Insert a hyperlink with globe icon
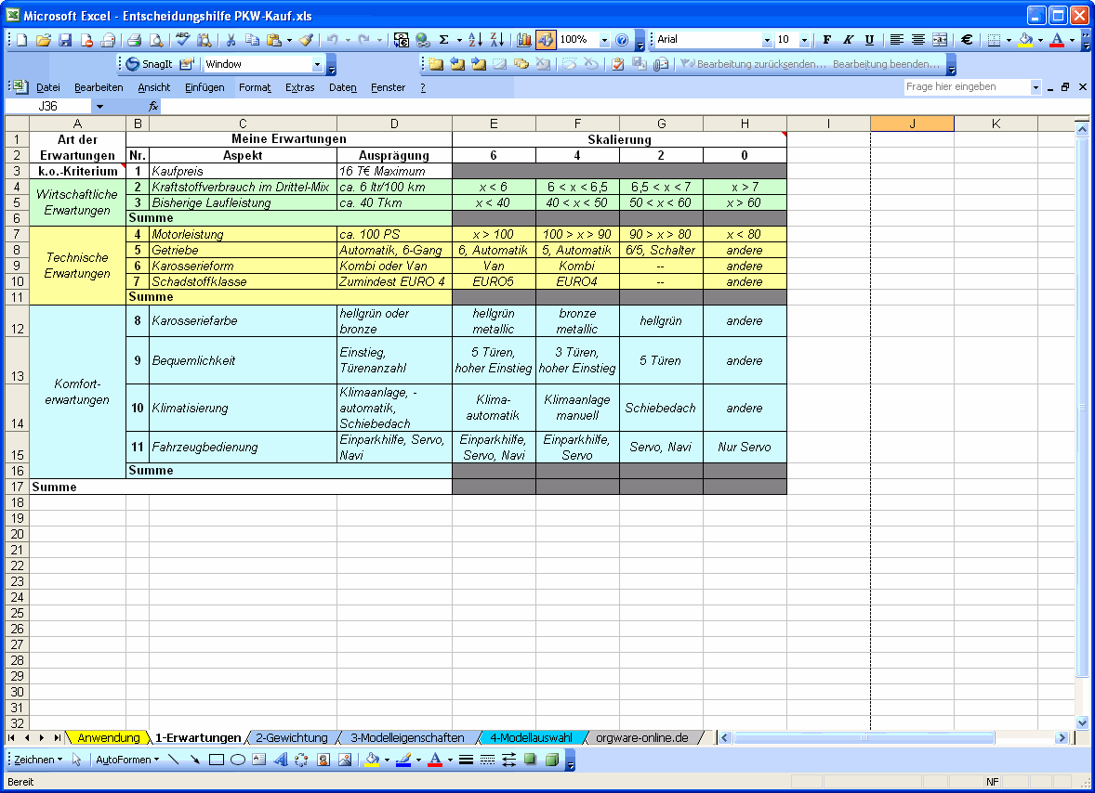 tap(423, 40)
